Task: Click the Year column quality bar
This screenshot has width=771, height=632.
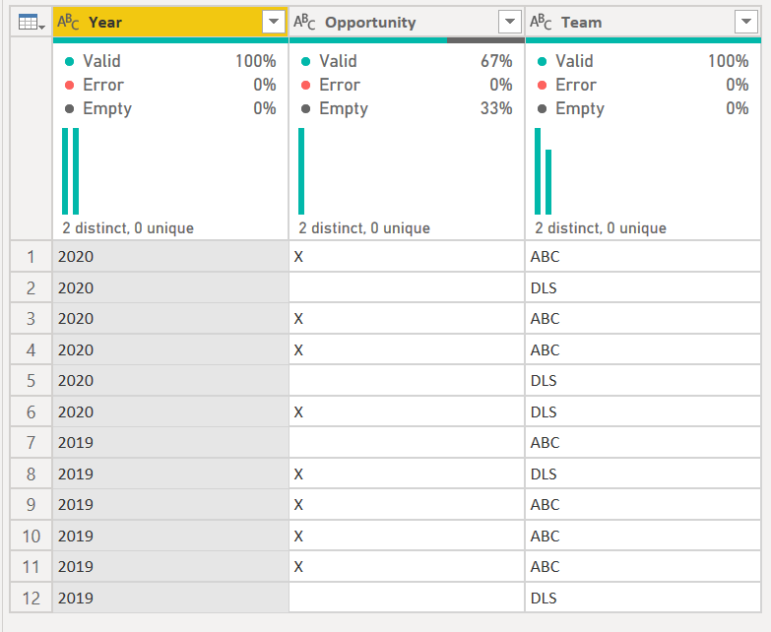Action: point(170,40)
